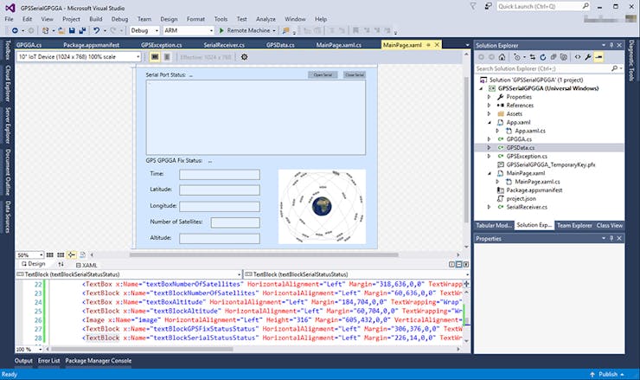Viewport: 640px width, 380px height.
Task: Click the Collapse All icon in Solution Explorer
Action: coord(554,57)
